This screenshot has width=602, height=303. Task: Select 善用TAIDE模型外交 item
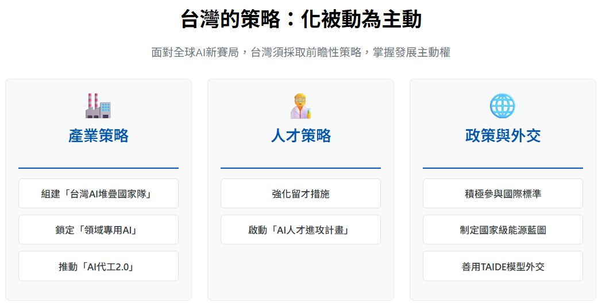coord(503,266)
